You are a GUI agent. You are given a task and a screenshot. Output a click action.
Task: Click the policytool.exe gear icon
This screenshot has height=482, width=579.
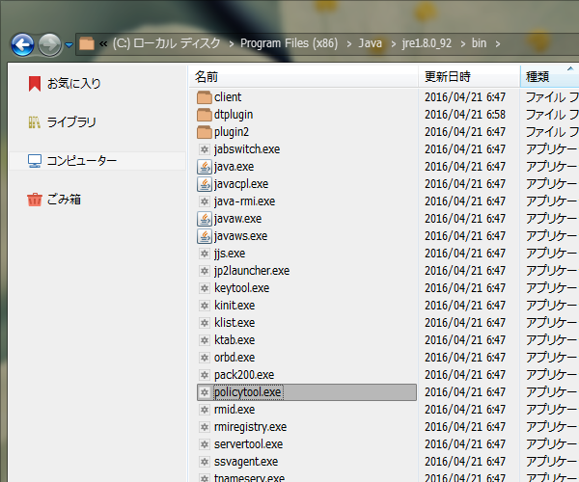point(205,392)
